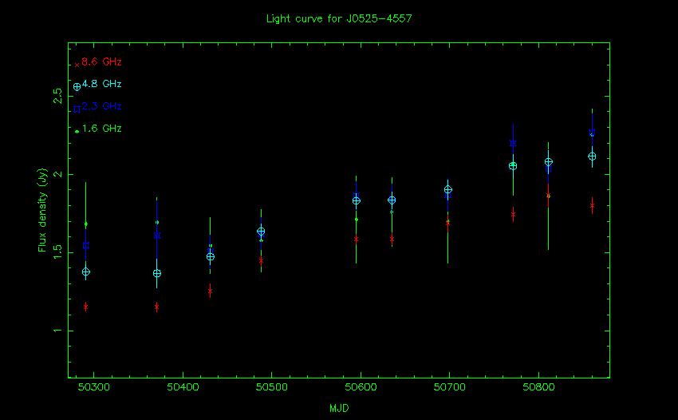Click the earliest 1.6 GHz green dot data point
Screen dimensions: 678x420
[85, 224]
